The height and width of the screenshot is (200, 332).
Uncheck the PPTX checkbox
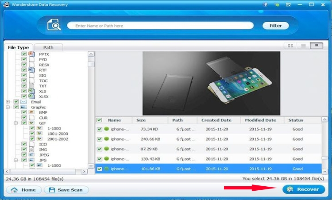coord(24,54)
